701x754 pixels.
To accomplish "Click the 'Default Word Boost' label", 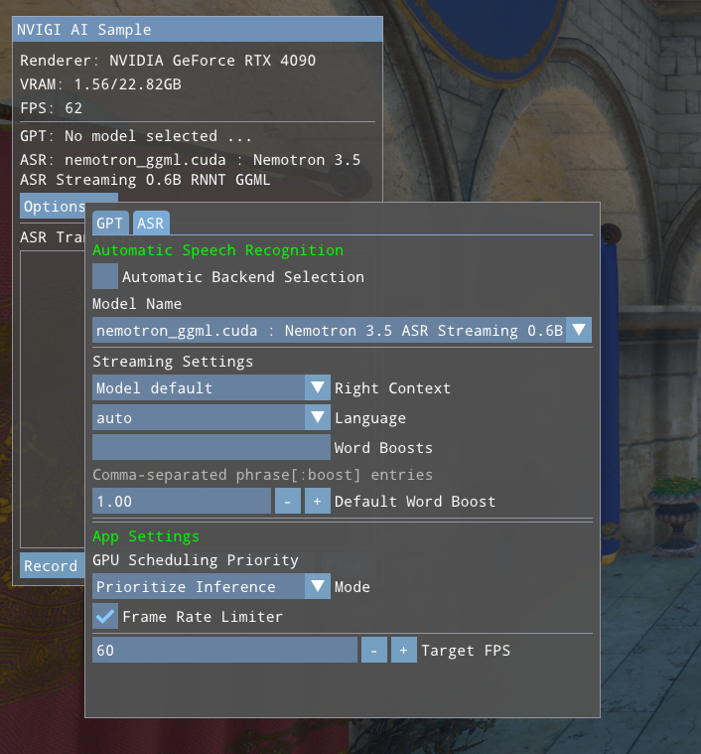I will pos(415,501).
